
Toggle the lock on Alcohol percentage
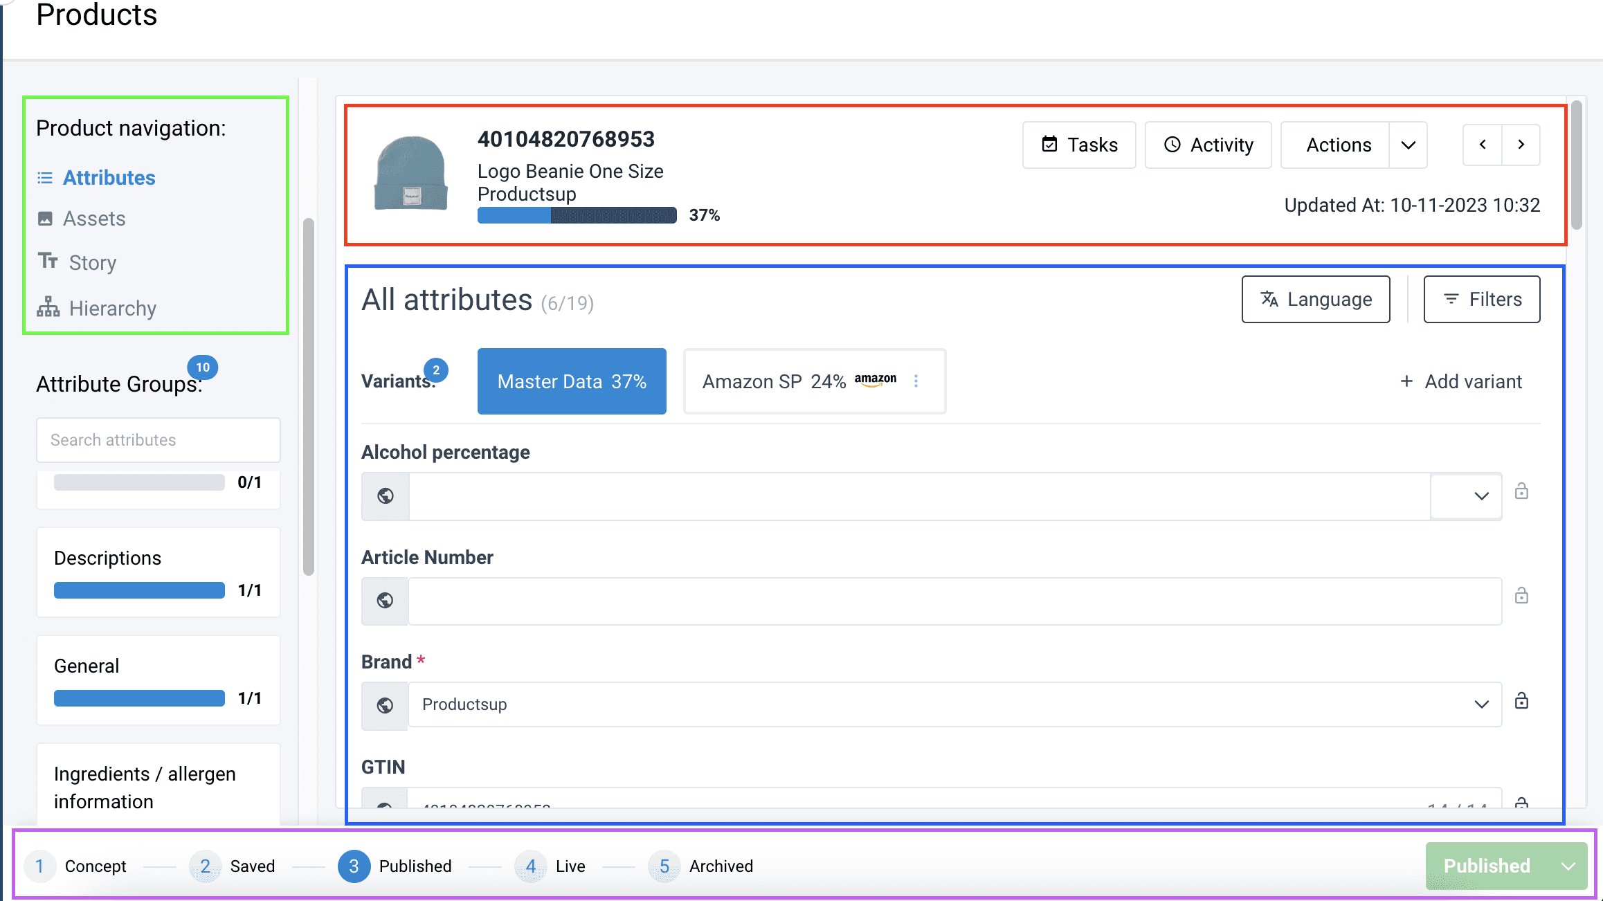click(x=1521, y=491)
